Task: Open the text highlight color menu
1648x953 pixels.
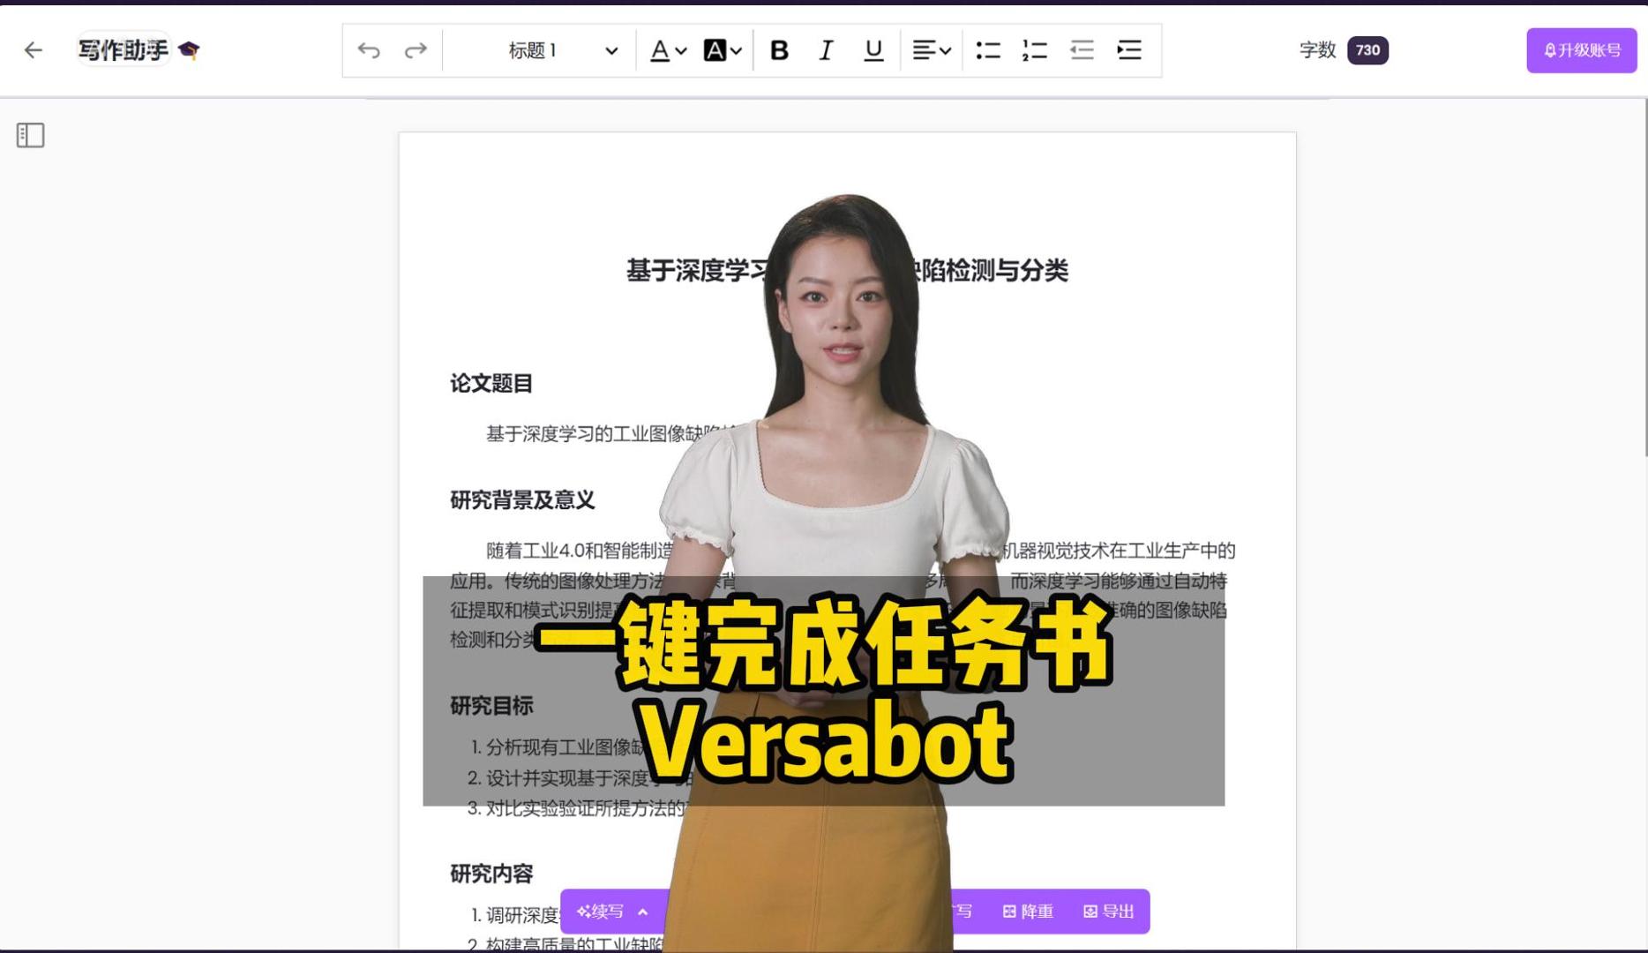Action: pyautogui.click(x=719, y=50)
